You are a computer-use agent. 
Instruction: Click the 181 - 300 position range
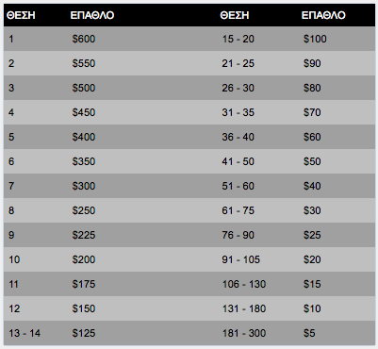(244, 333)
